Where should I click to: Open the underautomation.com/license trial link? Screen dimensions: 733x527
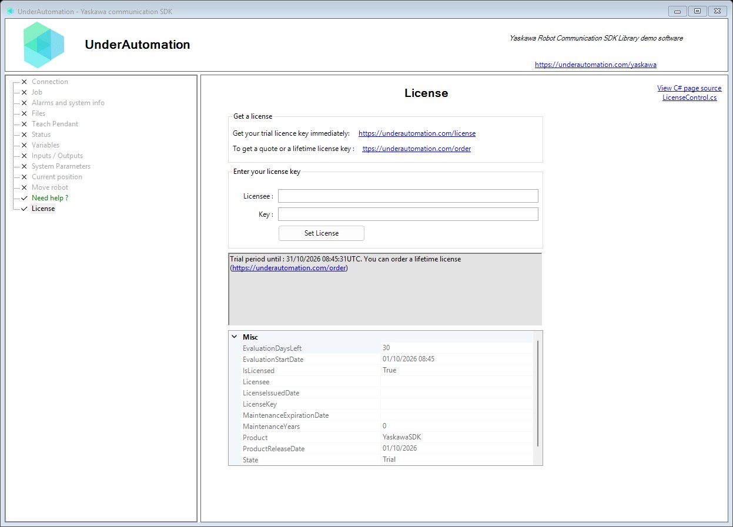click(x=417, y=133)
